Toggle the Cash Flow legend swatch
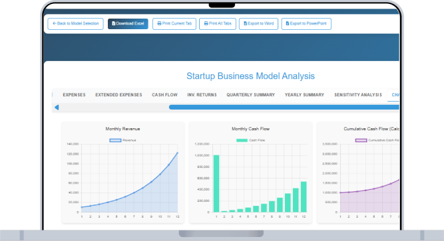The width and height of the screenshot is (444, 241). (x=242, y=141)
